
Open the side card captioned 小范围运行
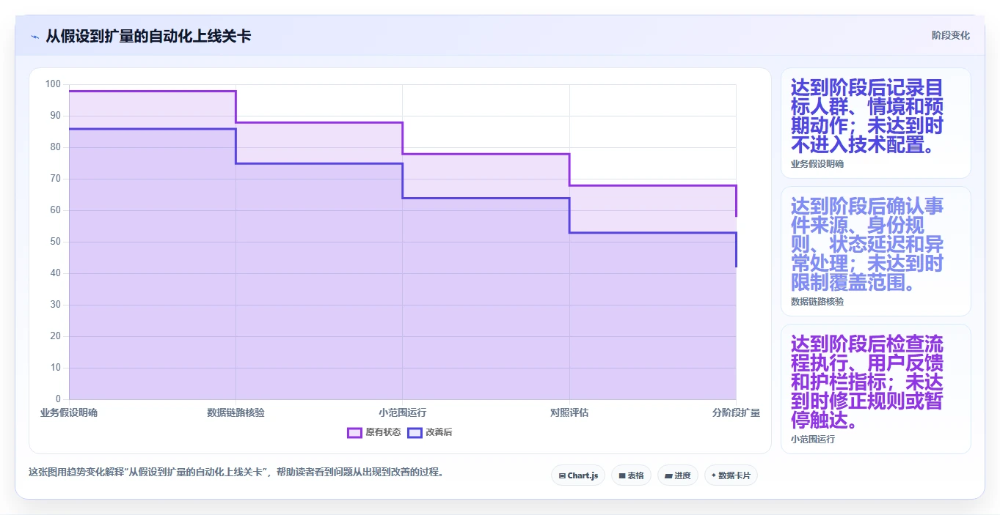pyautogui.click(x=875, y=389)
